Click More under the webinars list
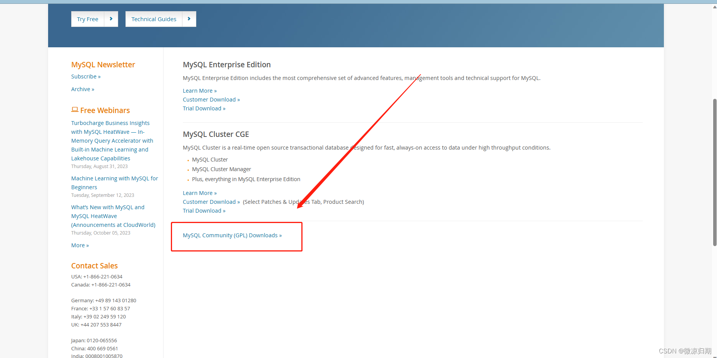This screenshot has width=717, height=358. tap(80, 245)
